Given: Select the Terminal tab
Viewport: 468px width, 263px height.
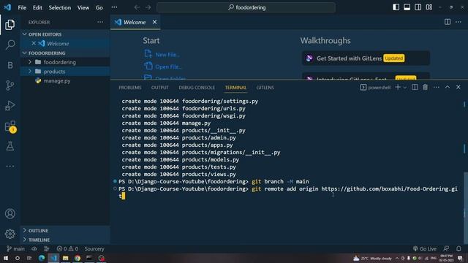Looking at the screenshot, I should (x=235, y=88).
